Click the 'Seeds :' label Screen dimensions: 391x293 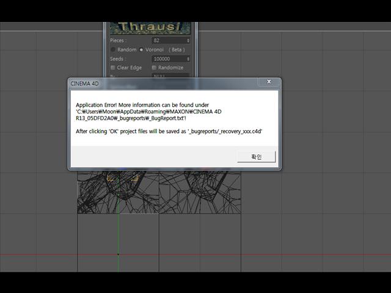(118, 59)
